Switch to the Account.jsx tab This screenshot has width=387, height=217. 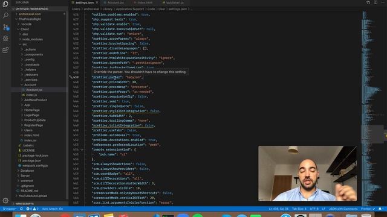coord(115,2)
